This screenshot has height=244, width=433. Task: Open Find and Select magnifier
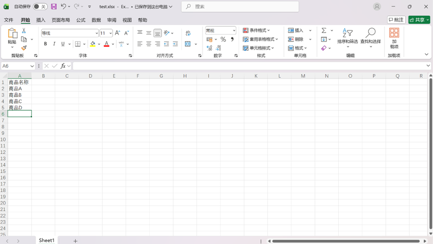coord(371,37)
